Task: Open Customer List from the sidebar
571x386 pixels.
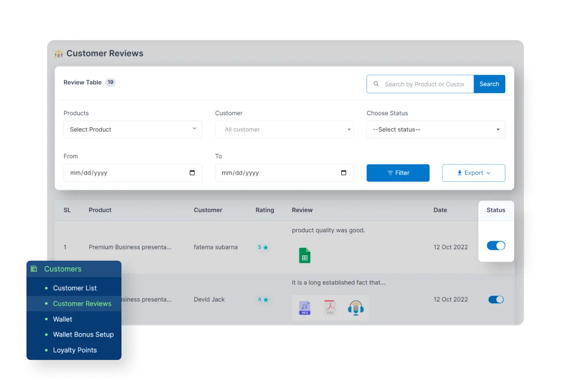Action: tap(74, 288)
